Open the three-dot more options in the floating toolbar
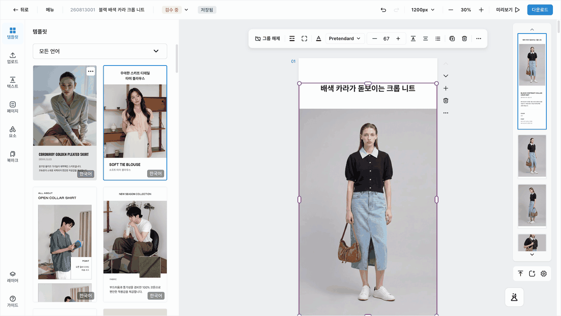 click(x=479, y=39)
